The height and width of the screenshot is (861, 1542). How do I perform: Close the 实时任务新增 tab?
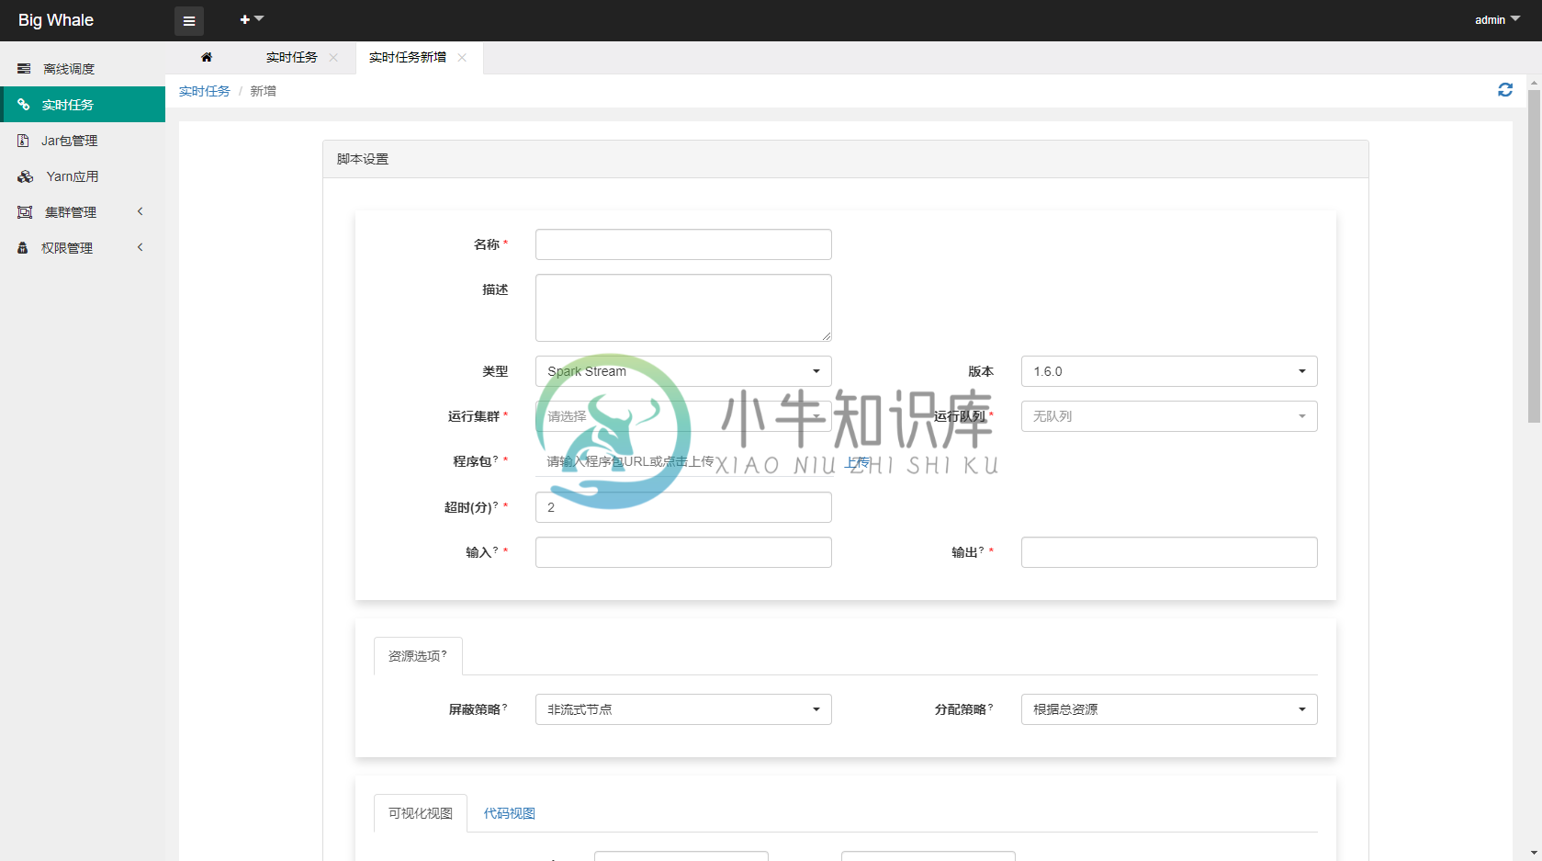462,57
